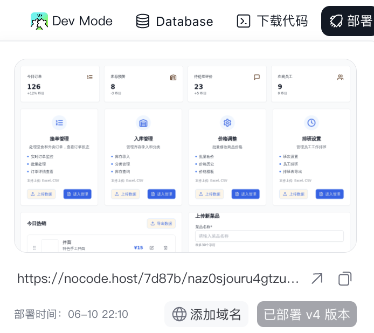This screenshot has height=333, width=374.
Task: Click the 价格历史 list item
Action: 206,164
